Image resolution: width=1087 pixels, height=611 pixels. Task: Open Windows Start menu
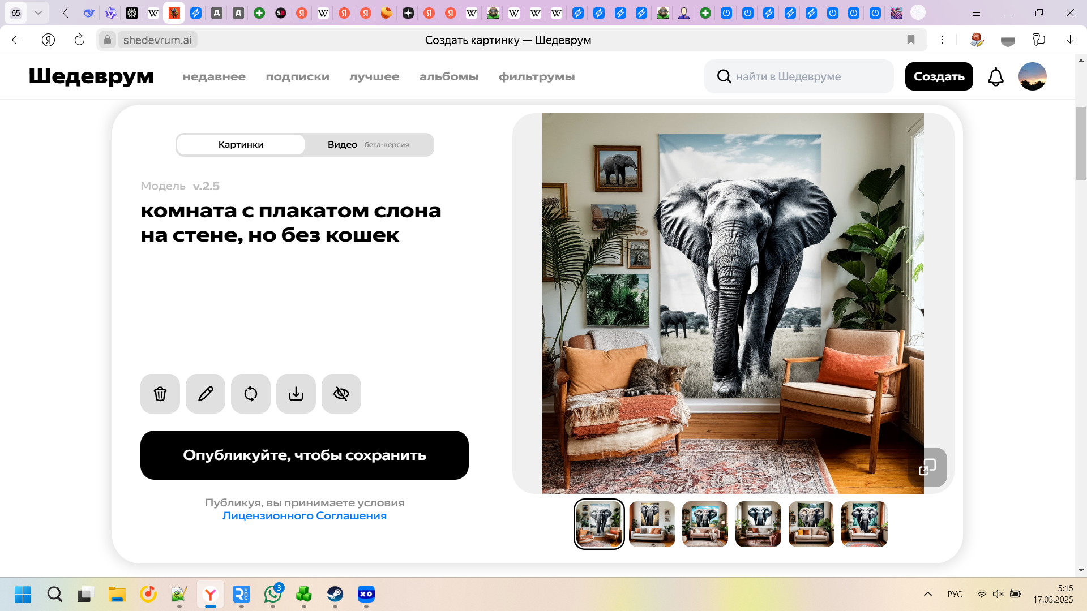click(x=23, y=594)
